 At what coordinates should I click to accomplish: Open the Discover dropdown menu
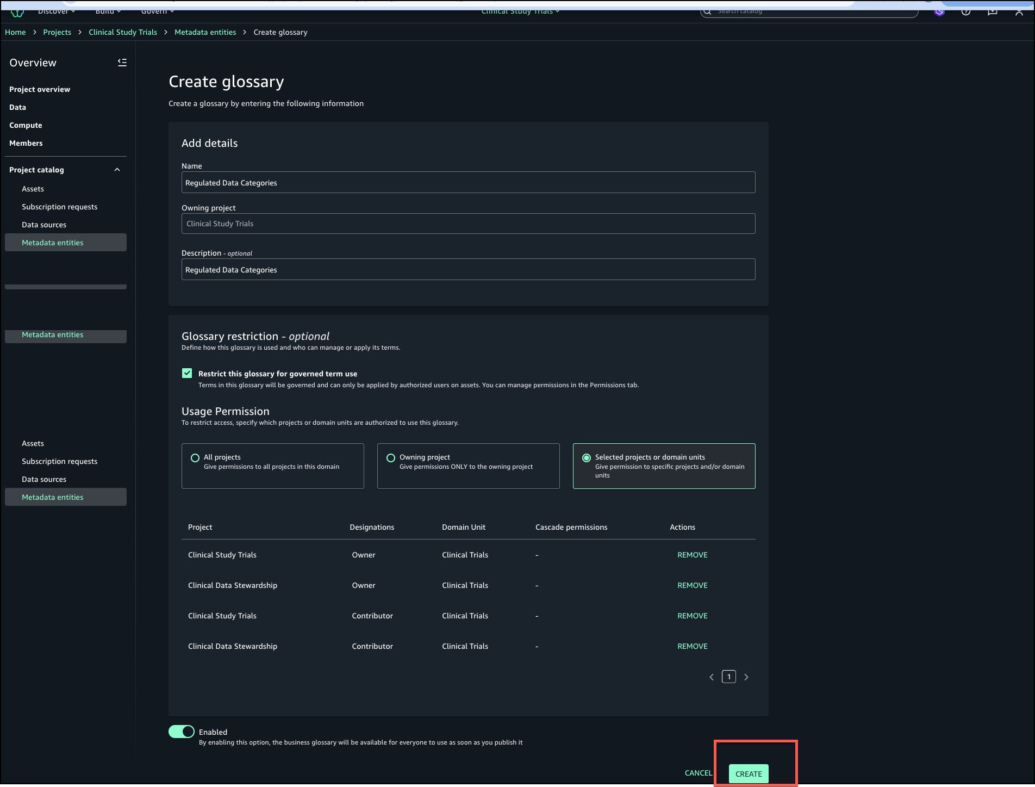click(x=57, y=11)
